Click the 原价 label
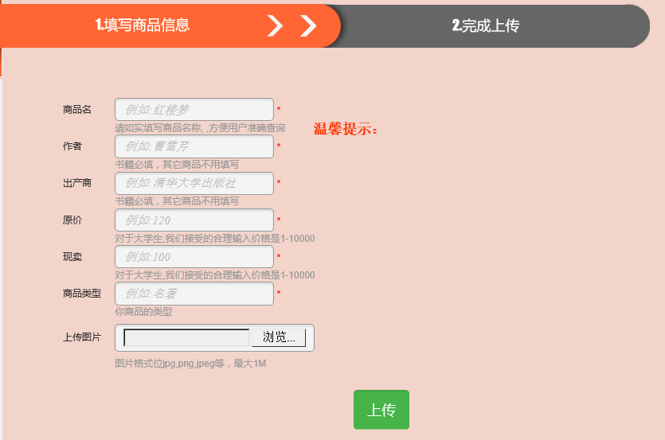 pyautogui.click(x=72, y=220)
